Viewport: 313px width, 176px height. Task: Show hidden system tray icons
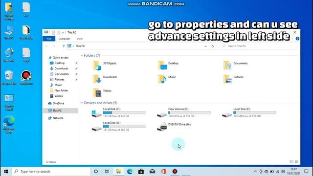click(x=255, y=172)
